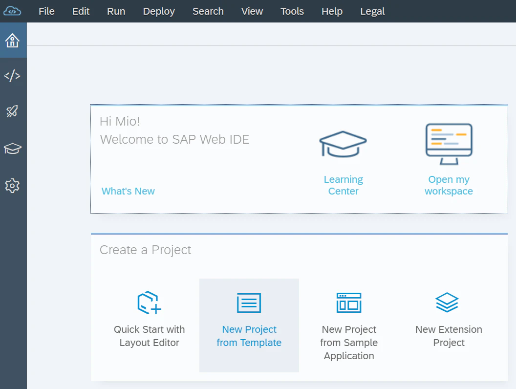Click the New Project from Template icon
Screen dimensions: 516x389
(x=249, y=303)
